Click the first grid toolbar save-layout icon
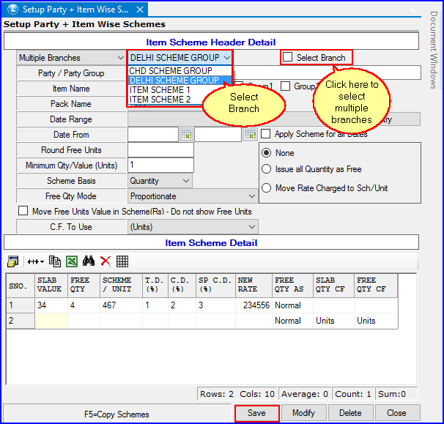Image resolution: width=444 pixels, height=424 pixels. [x=12, y=261]
